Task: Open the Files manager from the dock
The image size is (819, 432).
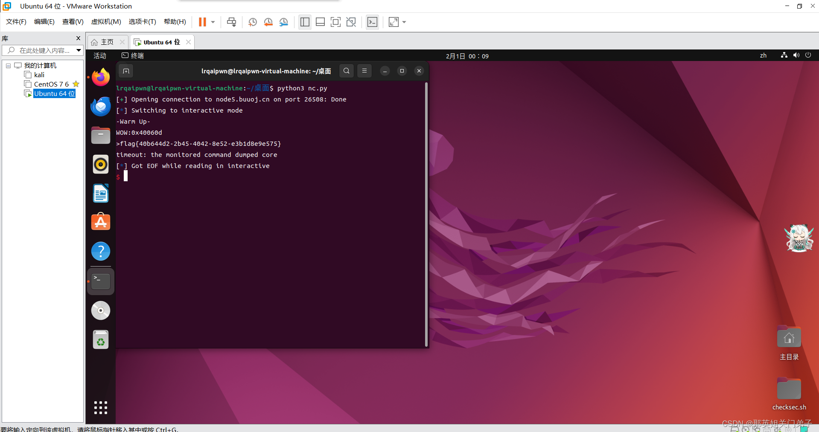Action: point(101,135)
